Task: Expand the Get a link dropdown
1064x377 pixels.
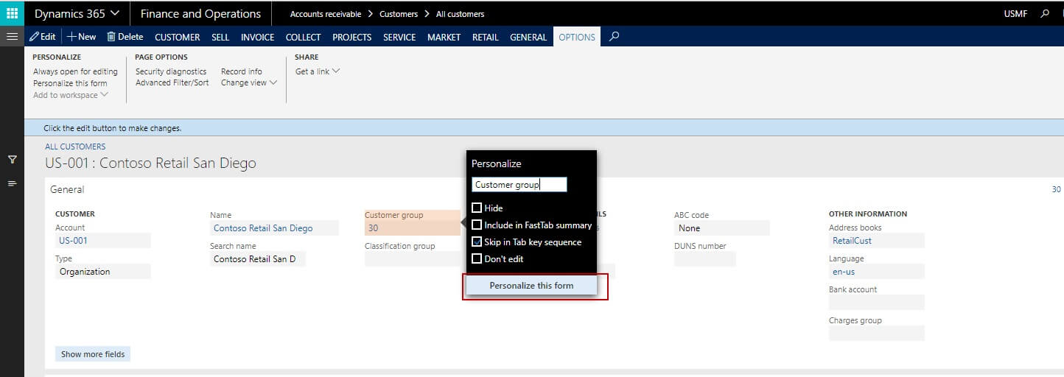Action: point(318,71)
